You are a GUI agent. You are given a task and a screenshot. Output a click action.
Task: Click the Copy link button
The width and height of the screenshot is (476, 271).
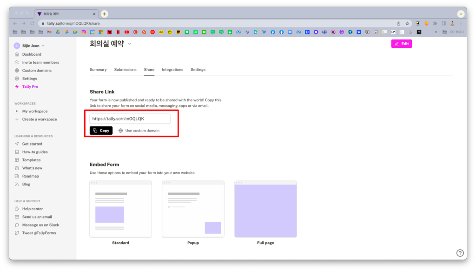(101, 130)
